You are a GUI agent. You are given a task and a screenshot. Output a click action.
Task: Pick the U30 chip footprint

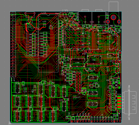pos(78,63)
